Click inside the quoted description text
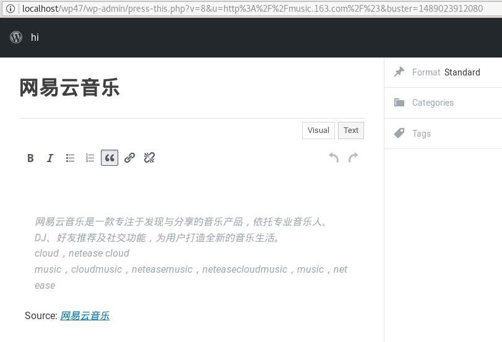 click(191, 254)
